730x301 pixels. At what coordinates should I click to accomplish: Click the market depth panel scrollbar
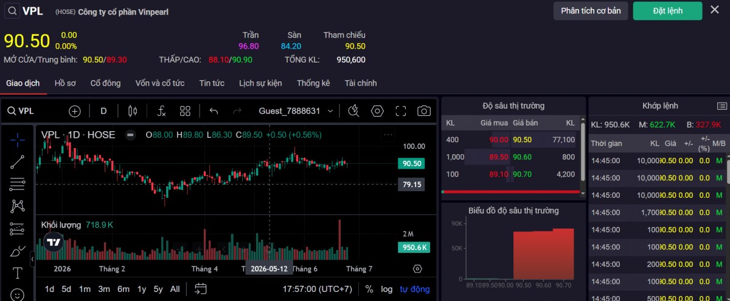pyautogui.click(x=583, y=152)
